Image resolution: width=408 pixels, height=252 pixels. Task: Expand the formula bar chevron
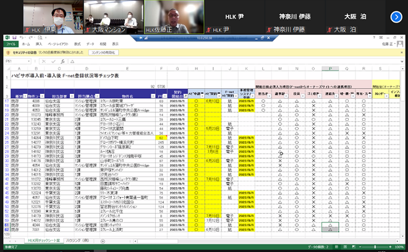(x=402, y=61)
